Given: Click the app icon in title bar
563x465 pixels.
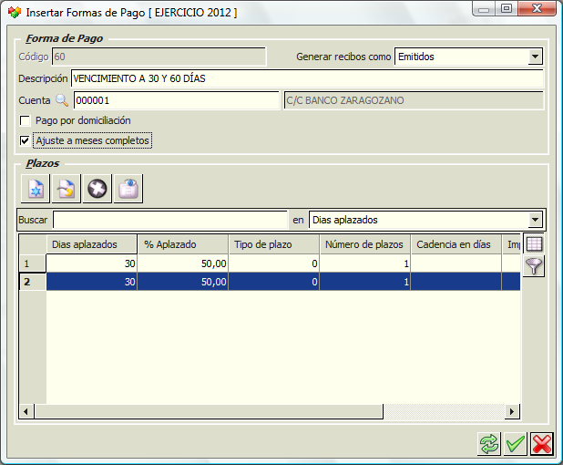Looking at the screenshot, I should tap(15, 13).
